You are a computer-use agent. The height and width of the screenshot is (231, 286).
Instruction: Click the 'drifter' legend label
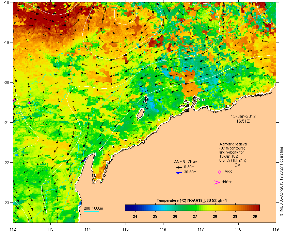[x=226, y=182]
